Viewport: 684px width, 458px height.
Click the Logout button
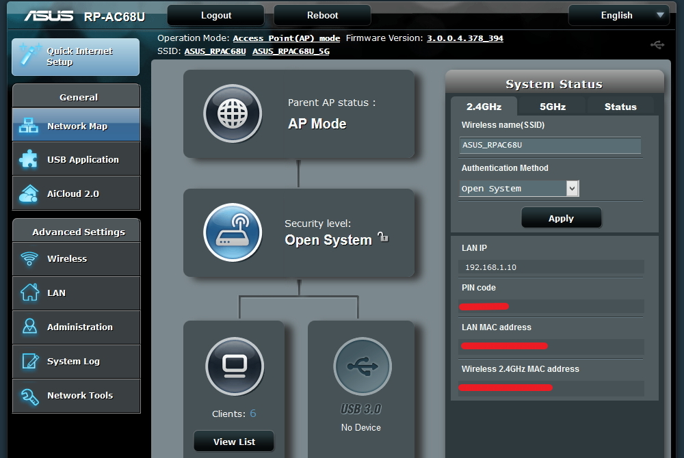[216, 15]
